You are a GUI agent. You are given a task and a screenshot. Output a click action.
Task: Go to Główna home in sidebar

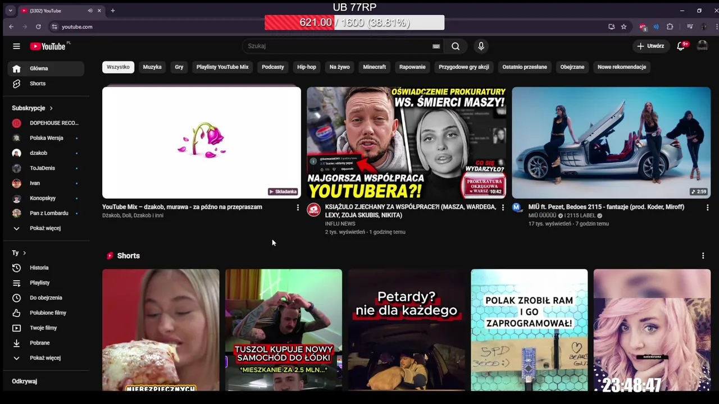click(46, 68)
